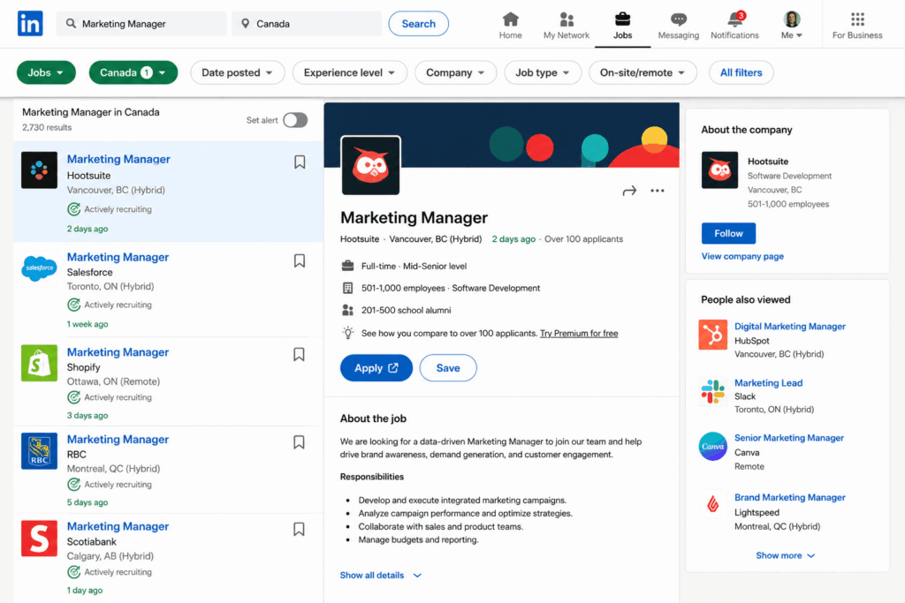905x603 pixels.
Task: Go to My Network
Action: coord(567,26)
